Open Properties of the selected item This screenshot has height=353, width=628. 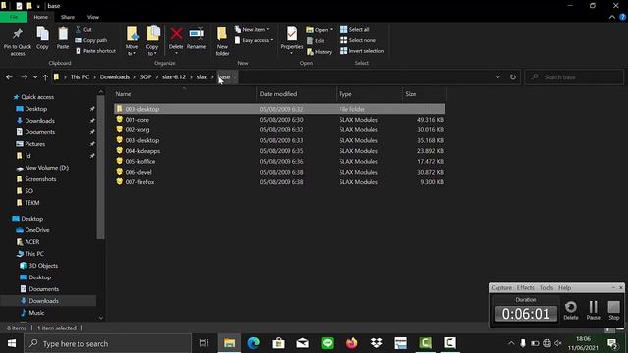pyautogui.click(x=291, y=40)
